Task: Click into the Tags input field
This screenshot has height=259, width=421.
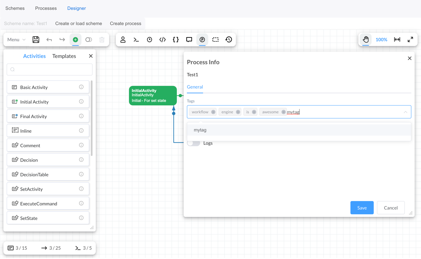Action: pos(299,112)
